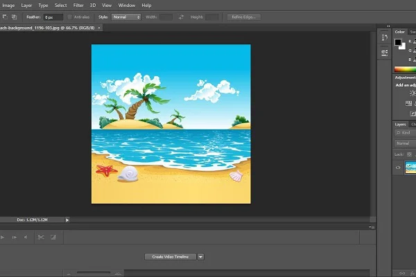Image resolution: width=416 pixels, height=277 pixels.
Task: Click the link layers icon
Action: point(402,274)
